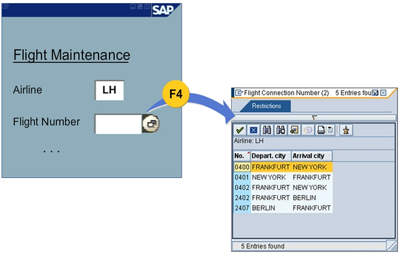Open the print options dropdown beside printer
The image size is (399, 254).
(330, 130)
